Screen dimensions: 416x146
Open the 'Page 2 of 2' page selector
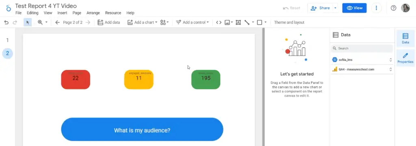click(73, 23)
